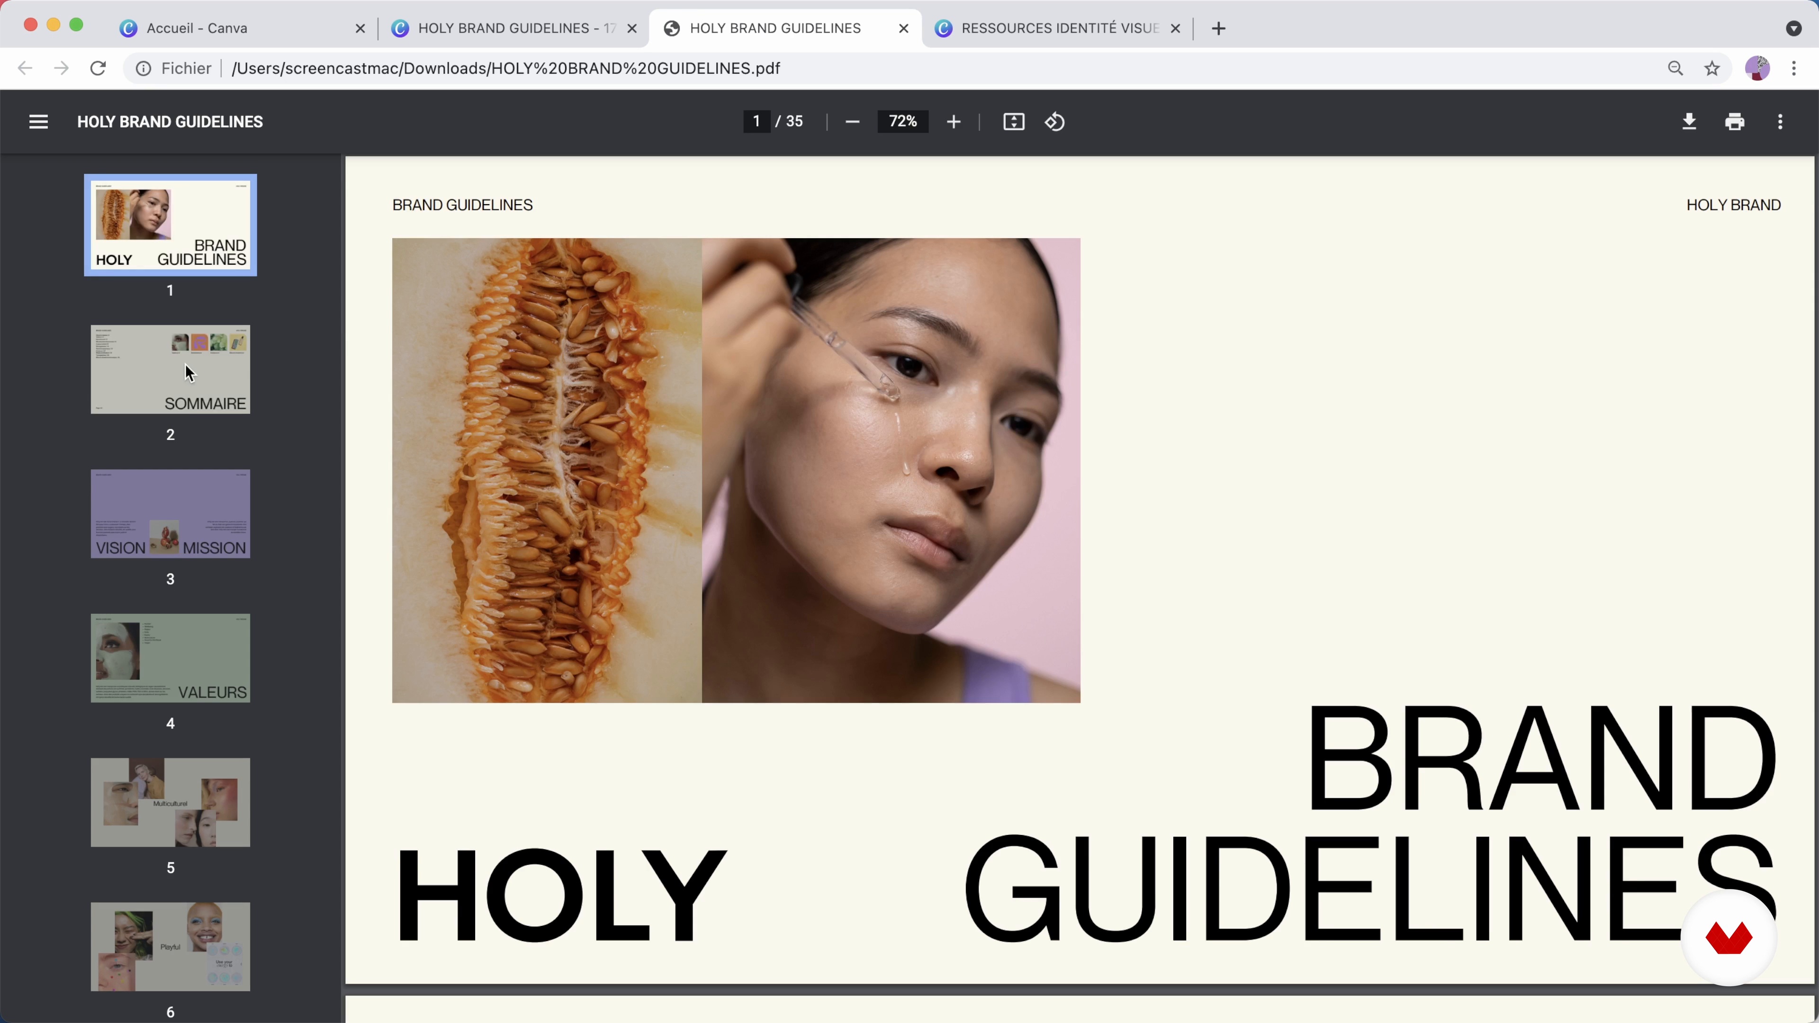This screenshot has height=1023, width=1819.
Task: Open a new browser tab
Action: [1219, 28]
